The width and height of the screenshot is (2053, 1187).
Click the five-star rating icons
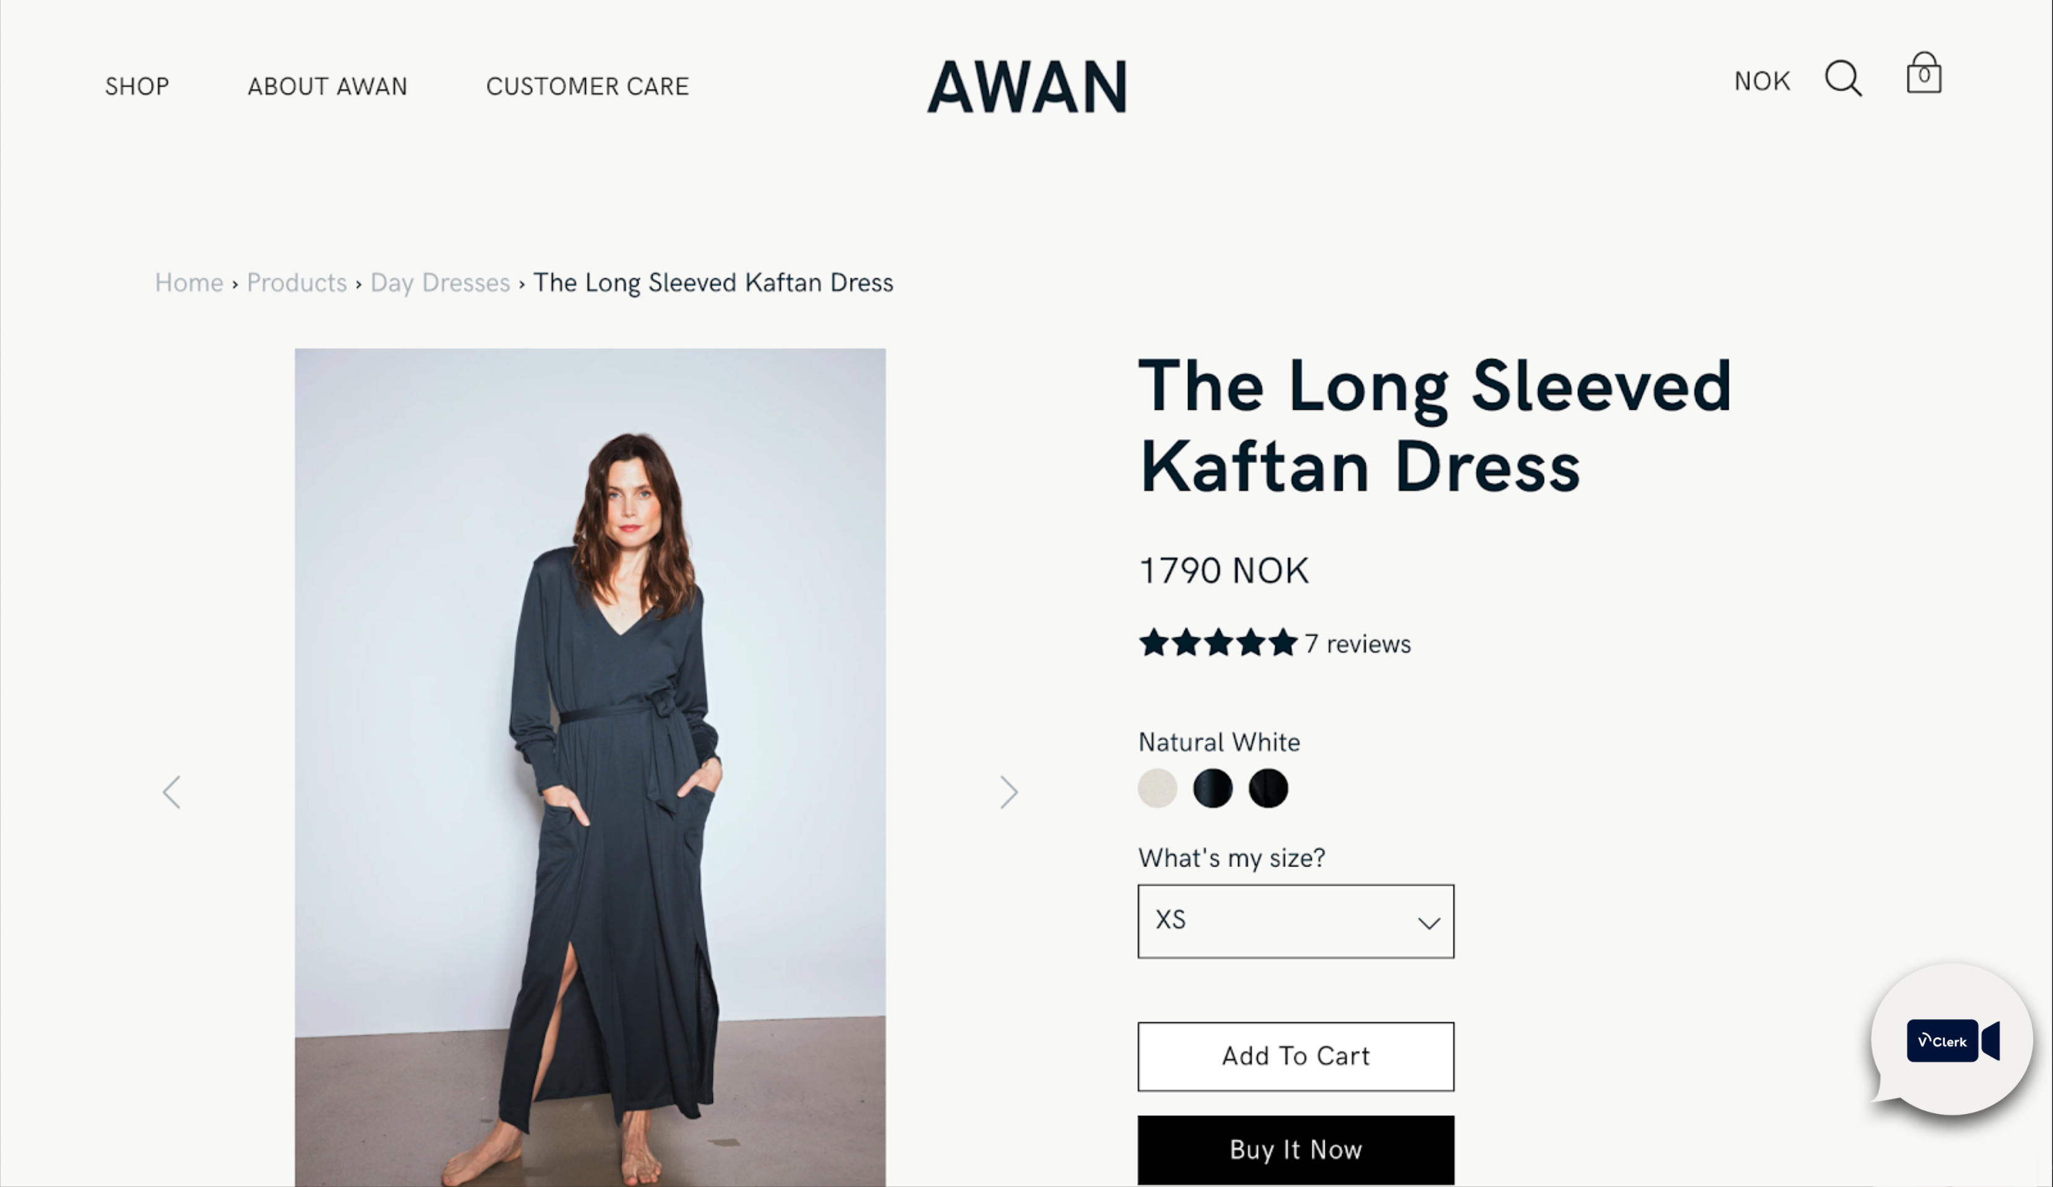click(1218, 643)
